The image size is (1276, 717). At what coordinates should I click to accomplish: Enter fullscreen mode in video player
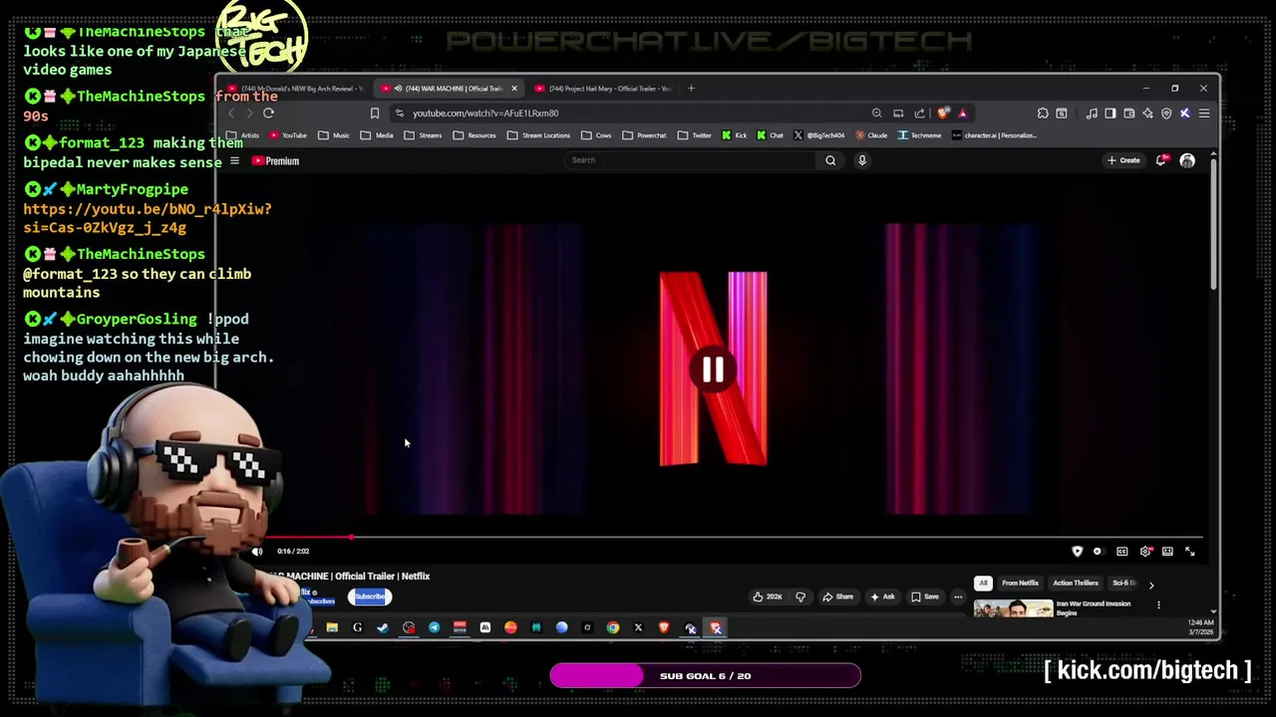coord(1189,551)
